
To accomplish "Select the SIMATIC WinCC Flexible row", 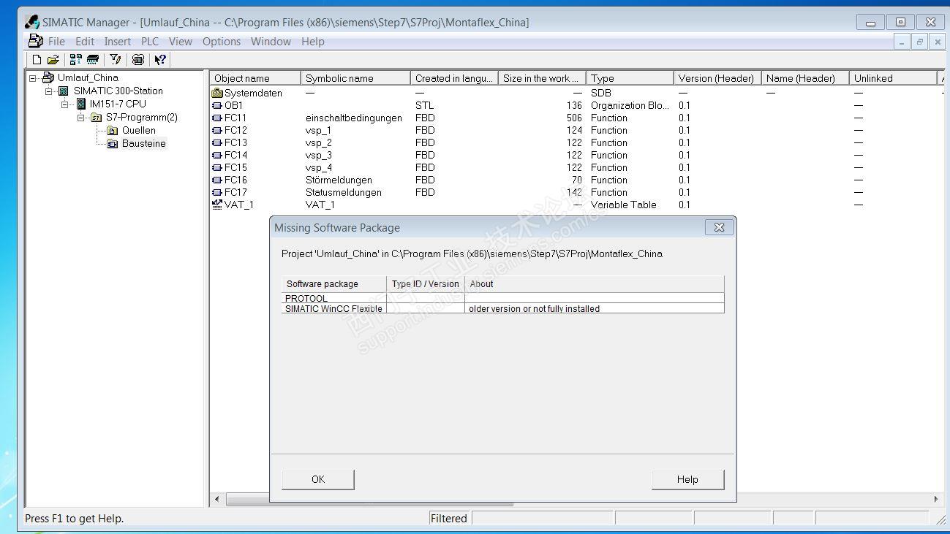I will point(503,308).
